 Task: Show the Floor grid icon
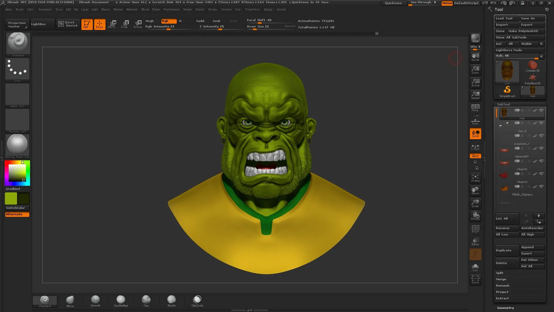click(475, 120)
